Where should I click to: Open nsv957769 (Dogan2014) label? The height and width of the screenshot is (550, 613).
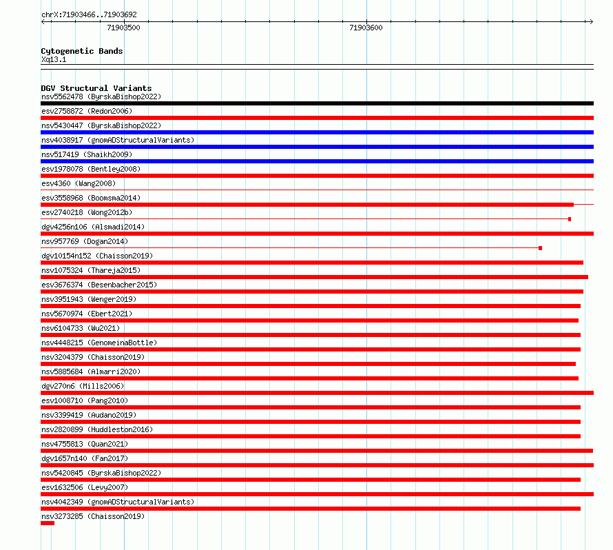point(85,241)
